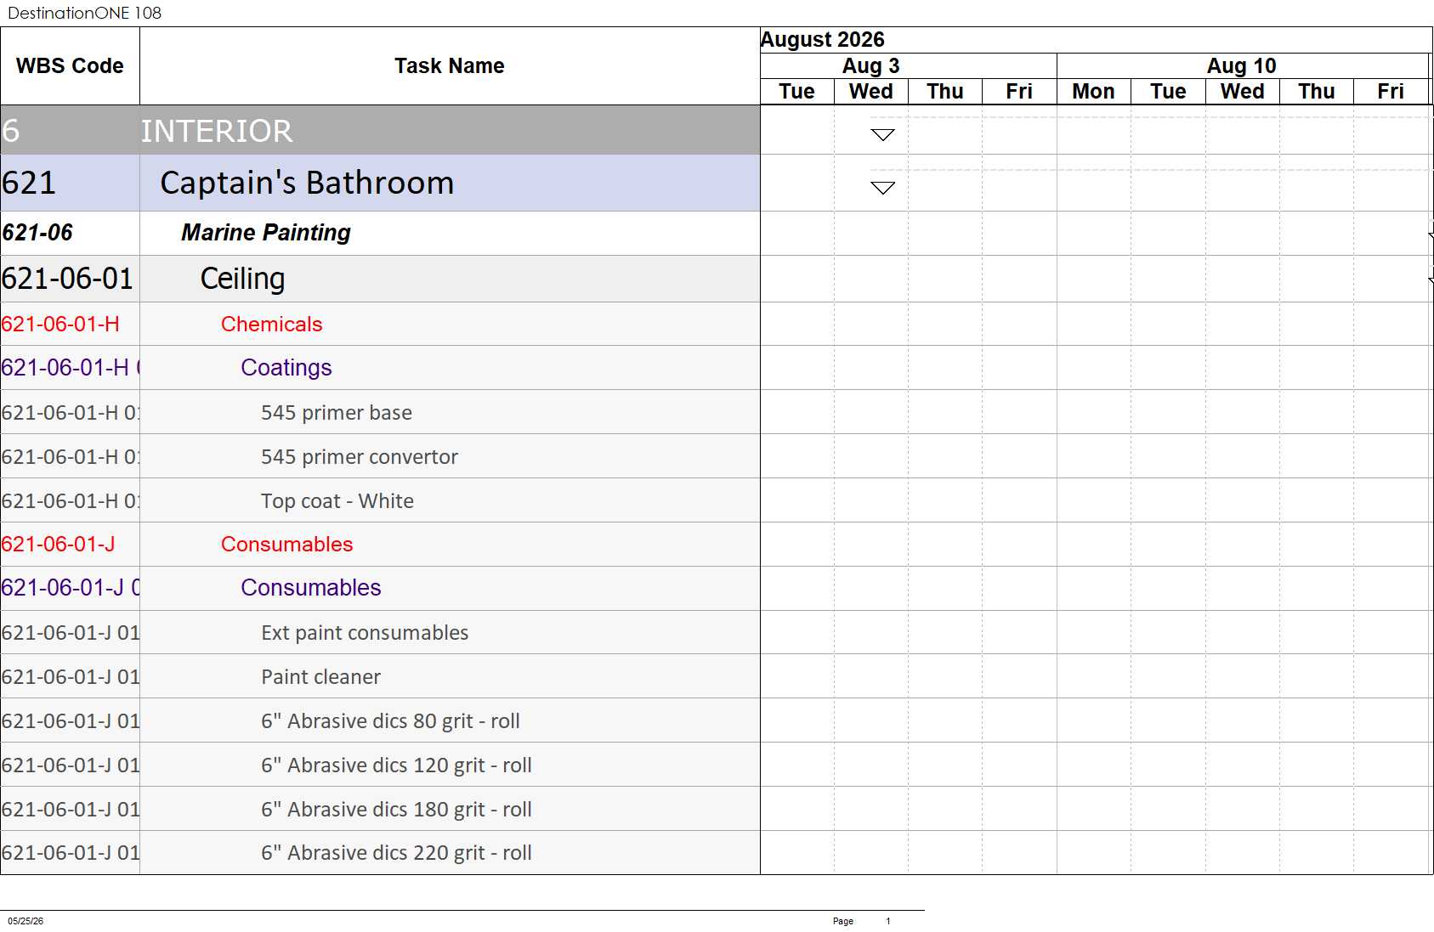This screenshot has width=1434, height=932.
Task: Select the WBS Code column header
Action: click(x=70, y=66)
